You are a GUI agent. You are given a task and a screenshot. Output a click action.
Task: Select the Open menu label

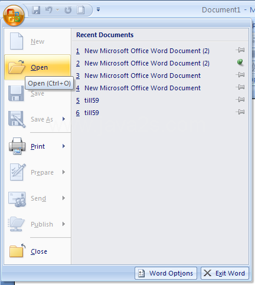click(39, 67)
